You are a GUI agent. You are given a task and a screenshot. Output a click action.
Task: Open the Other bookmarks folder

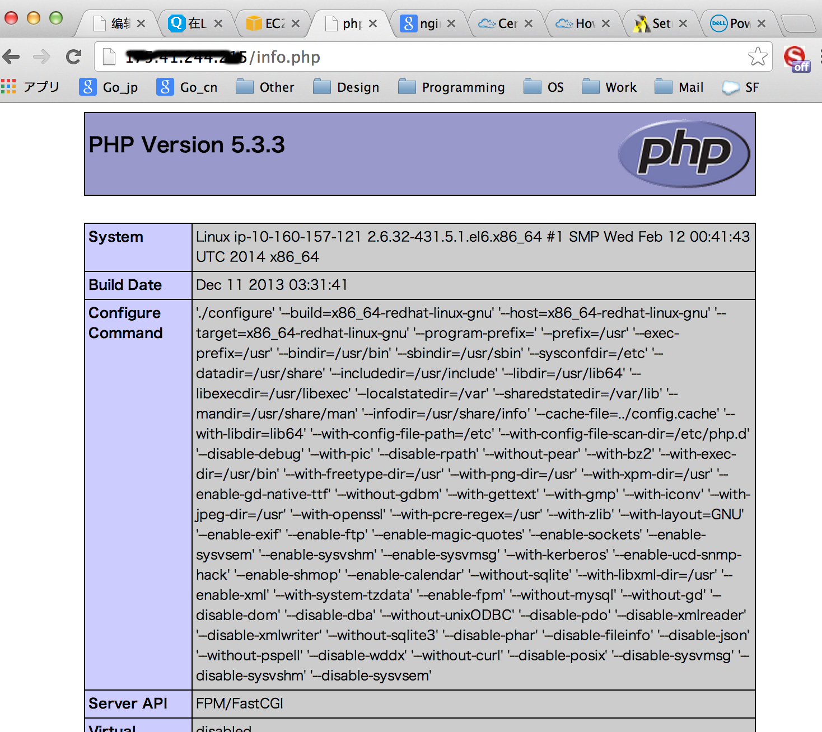pos(265,87)
